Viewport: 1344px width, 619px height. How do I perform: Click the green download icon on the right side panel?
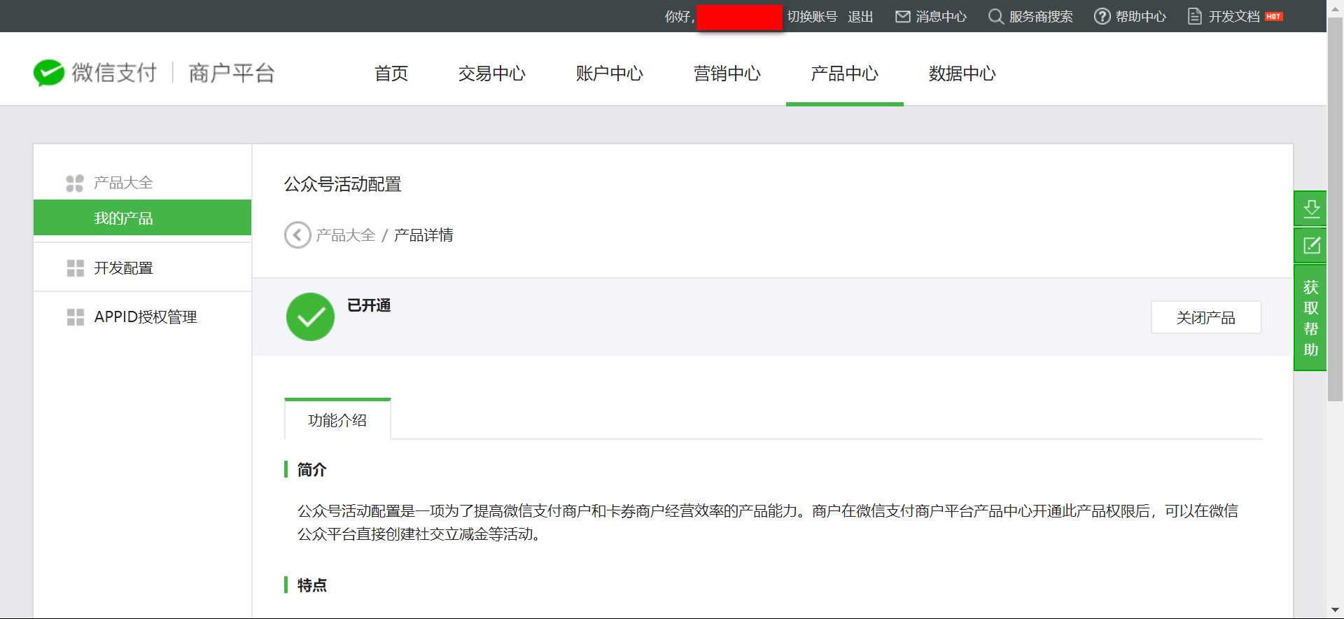pos(1310,209)
